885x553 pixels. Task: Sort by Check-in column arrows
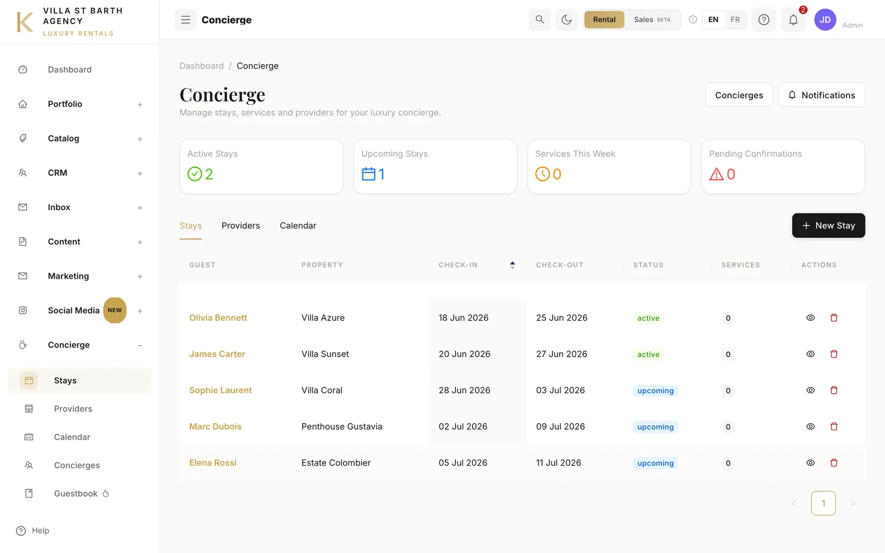pyautogui.click(x=512, y=265)
